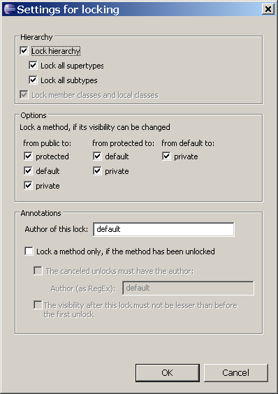Screen dimensions: 278x394
Task: Toggle Lock all subtypes checkbox
Action: 33,80
